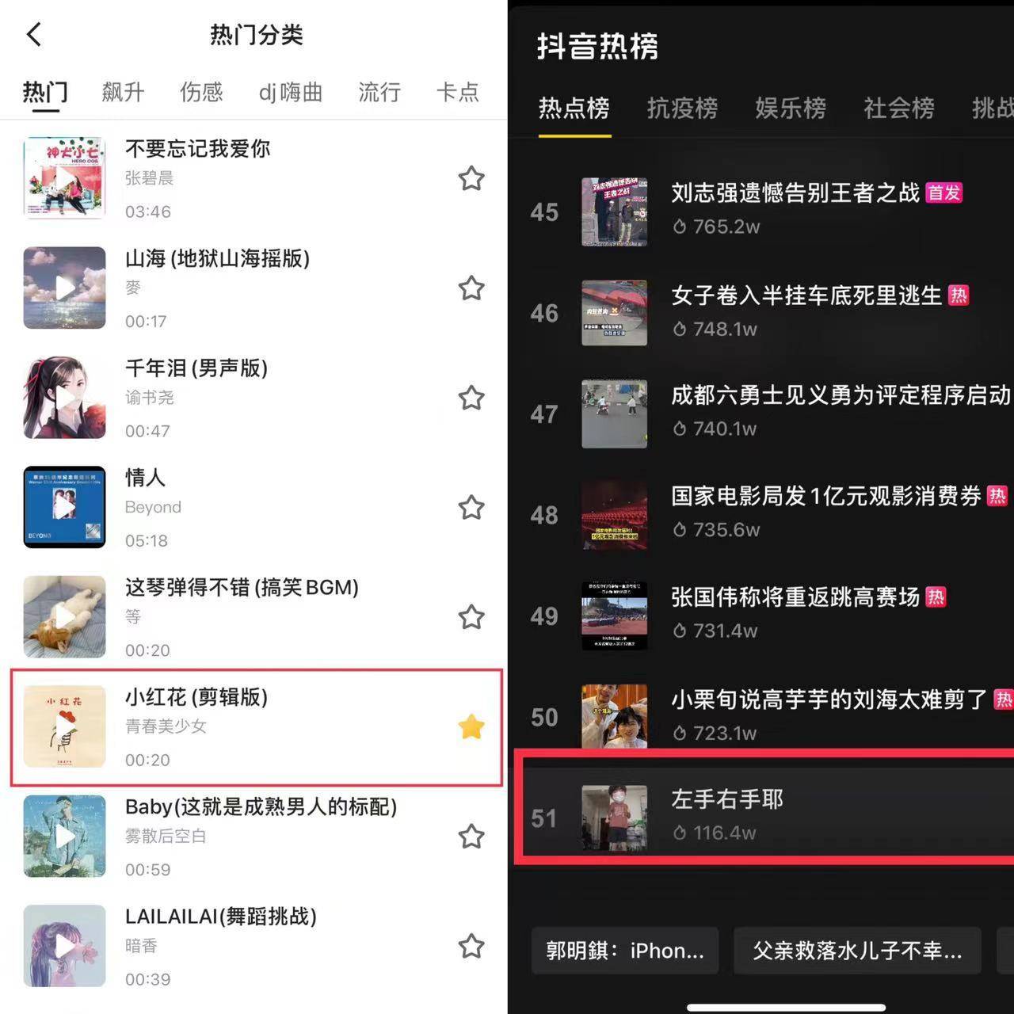Star the Baby(这就是成熟男人的标配) track

coord(471,836)
